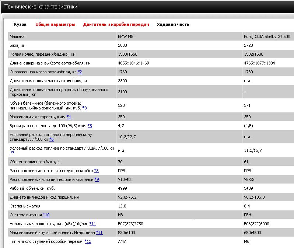Image resolution: width=294 pixels, height=248 pixels.
Task: Click the База, мм row label
Action: pos(17,45)
